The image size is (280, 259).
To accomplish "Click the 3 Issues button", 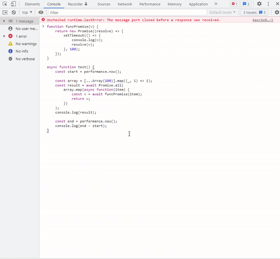I will 254,12.
